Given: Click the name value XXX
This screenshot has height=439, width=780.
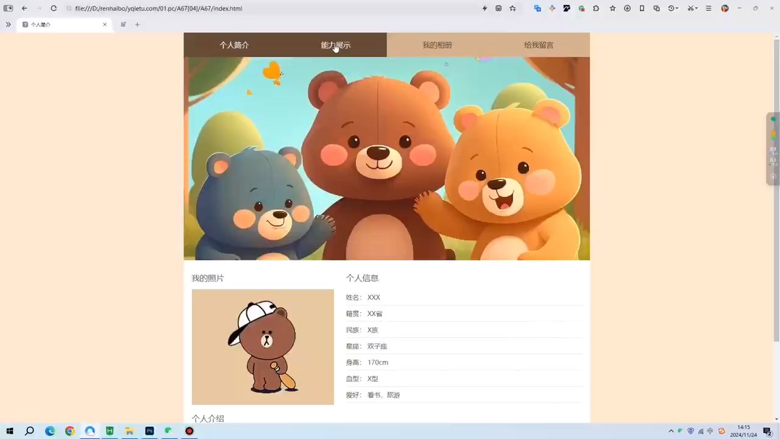Looking at the screenshot, I should 374,298.
